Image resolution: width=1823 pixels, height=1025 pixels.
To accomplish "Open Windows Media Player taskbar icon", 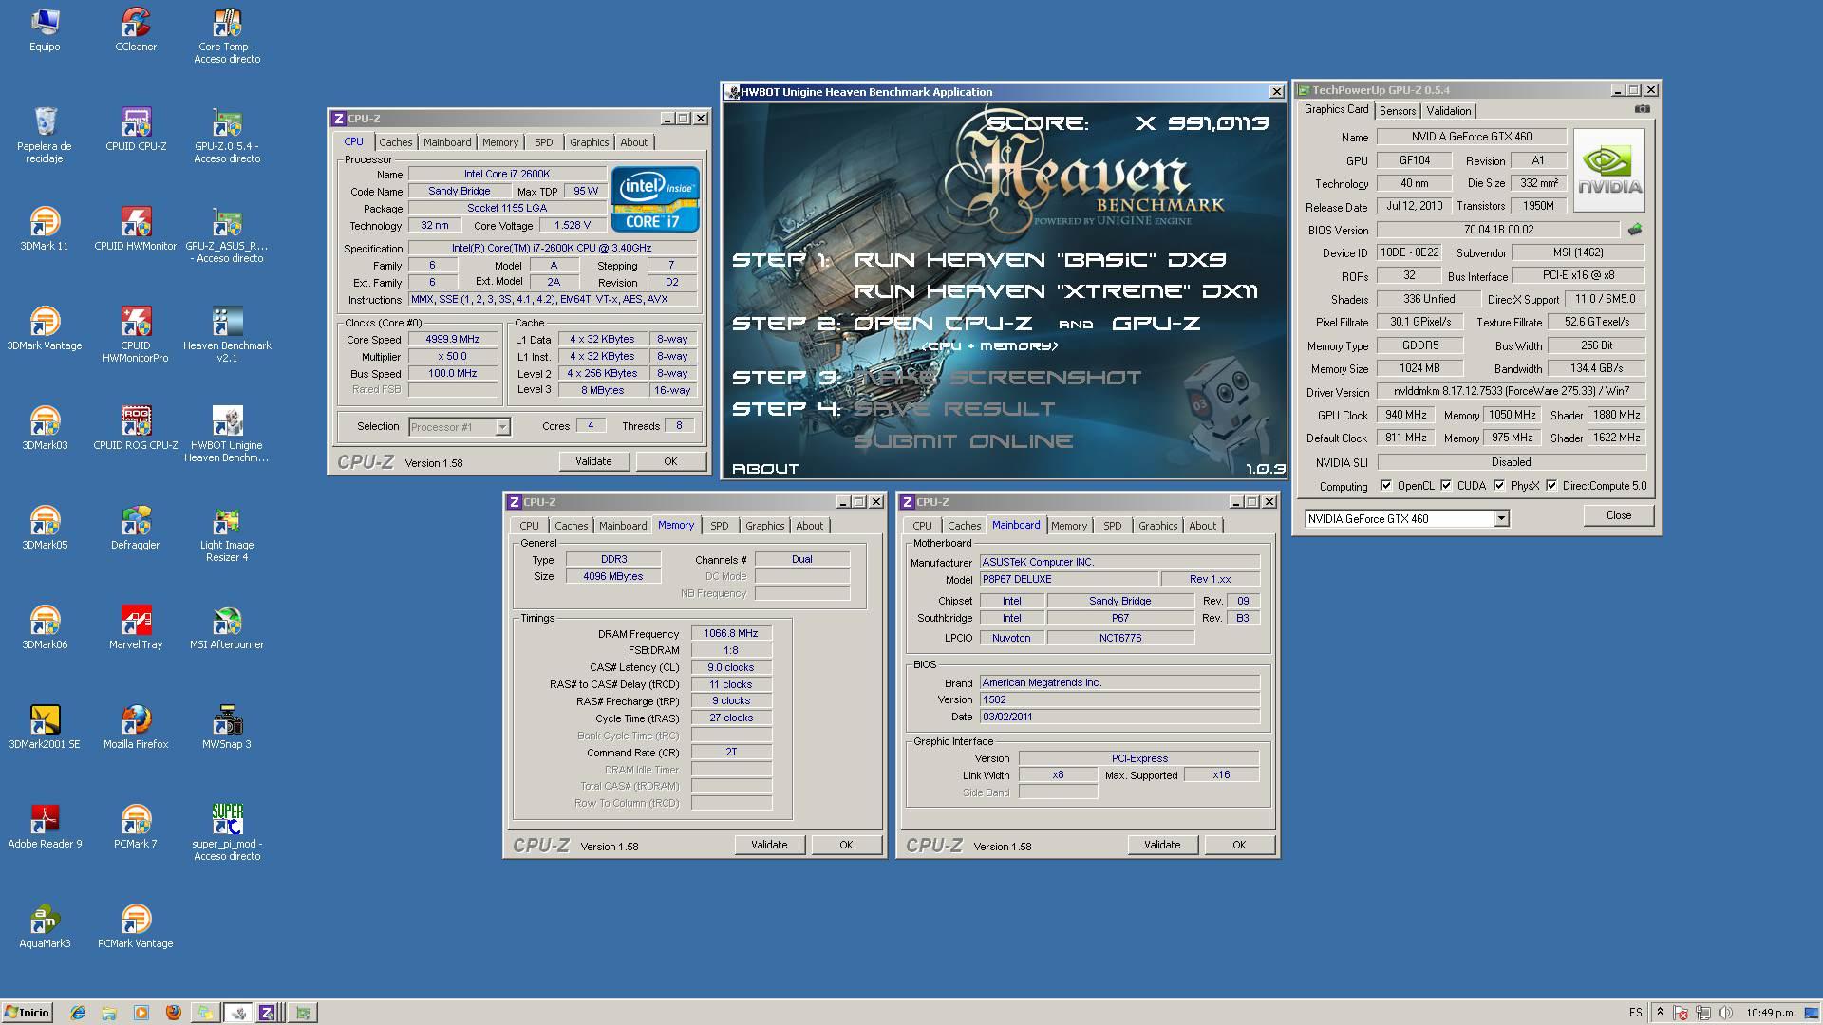I will pos(141,1013).
